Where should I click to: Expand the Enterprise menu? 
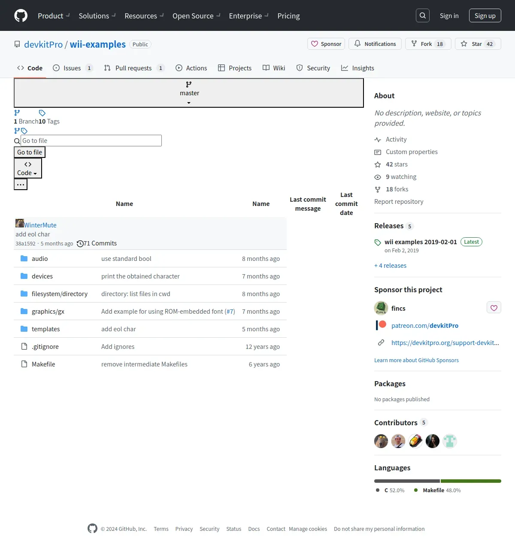(x=248, y=15)
